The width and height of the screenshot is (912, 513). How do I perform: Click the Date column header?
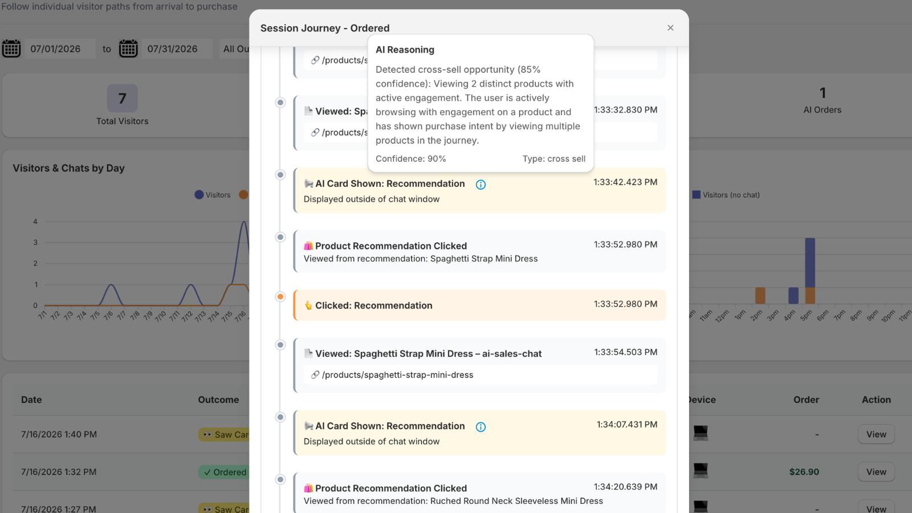31,400
